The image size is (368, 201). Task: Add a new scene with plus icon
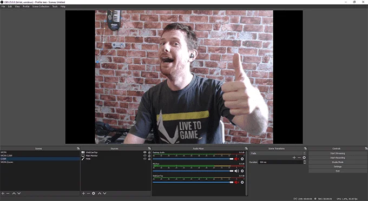tap(3, 193)
